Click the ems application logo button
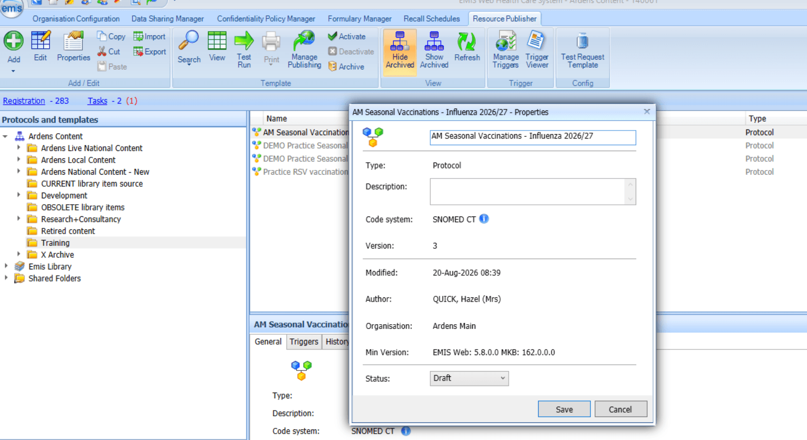Image resolution: width=807 pixels, height=440 pixels. [x=12, y=8]
